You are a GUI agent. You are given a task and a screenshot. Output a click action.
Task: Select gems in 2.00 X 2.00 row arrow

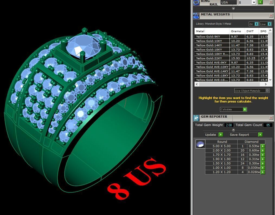263,151
